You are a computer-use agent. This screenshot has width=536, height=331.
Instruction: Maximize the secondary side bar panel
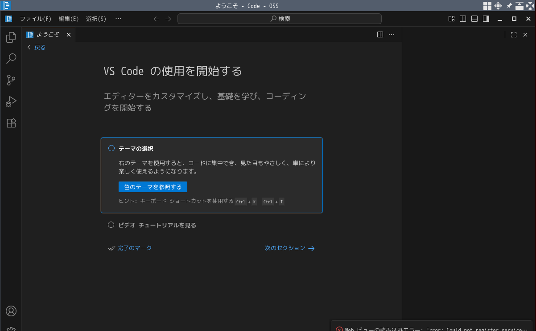coord(513,35)
